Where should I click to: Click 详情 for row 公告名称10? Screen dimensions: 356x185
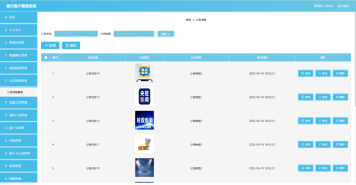click(x=305, y=168)
